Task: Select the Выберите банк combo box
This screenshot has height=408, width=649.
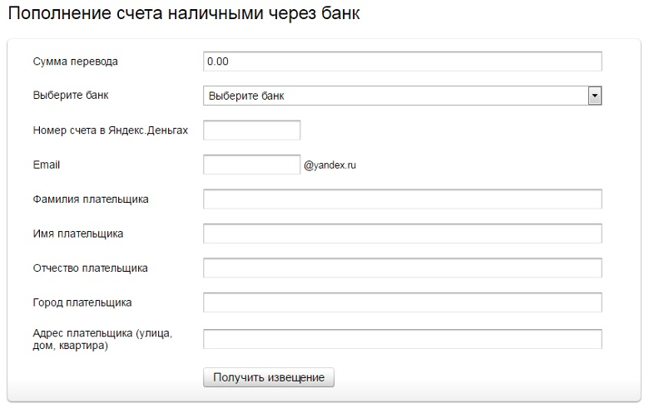Action: coord(403,96)
